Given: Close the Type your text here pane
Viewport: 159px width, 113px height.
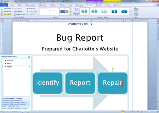Looking at the screenshot, I should pyautogui.click(x=29, y=57).
